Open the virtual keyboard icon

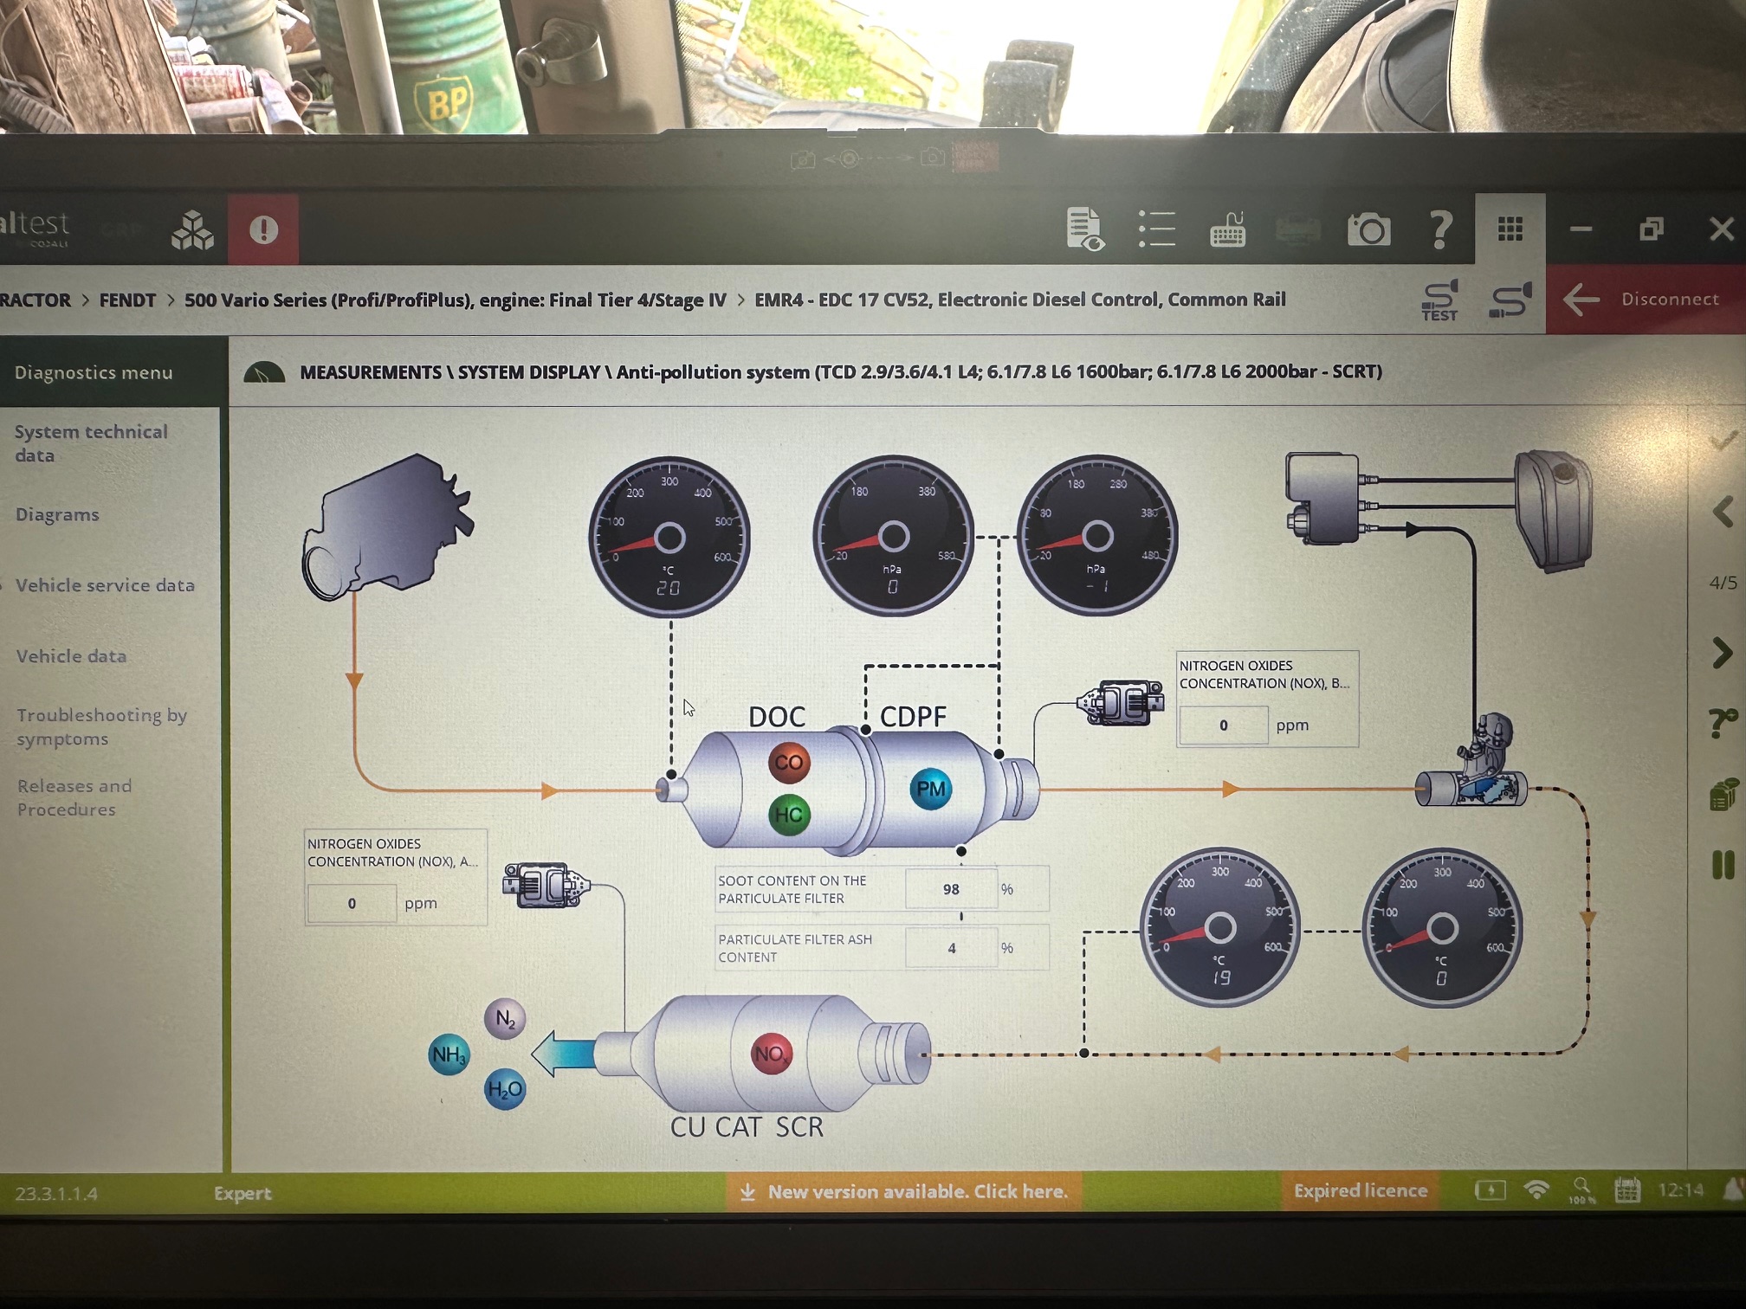(1227, 230)
